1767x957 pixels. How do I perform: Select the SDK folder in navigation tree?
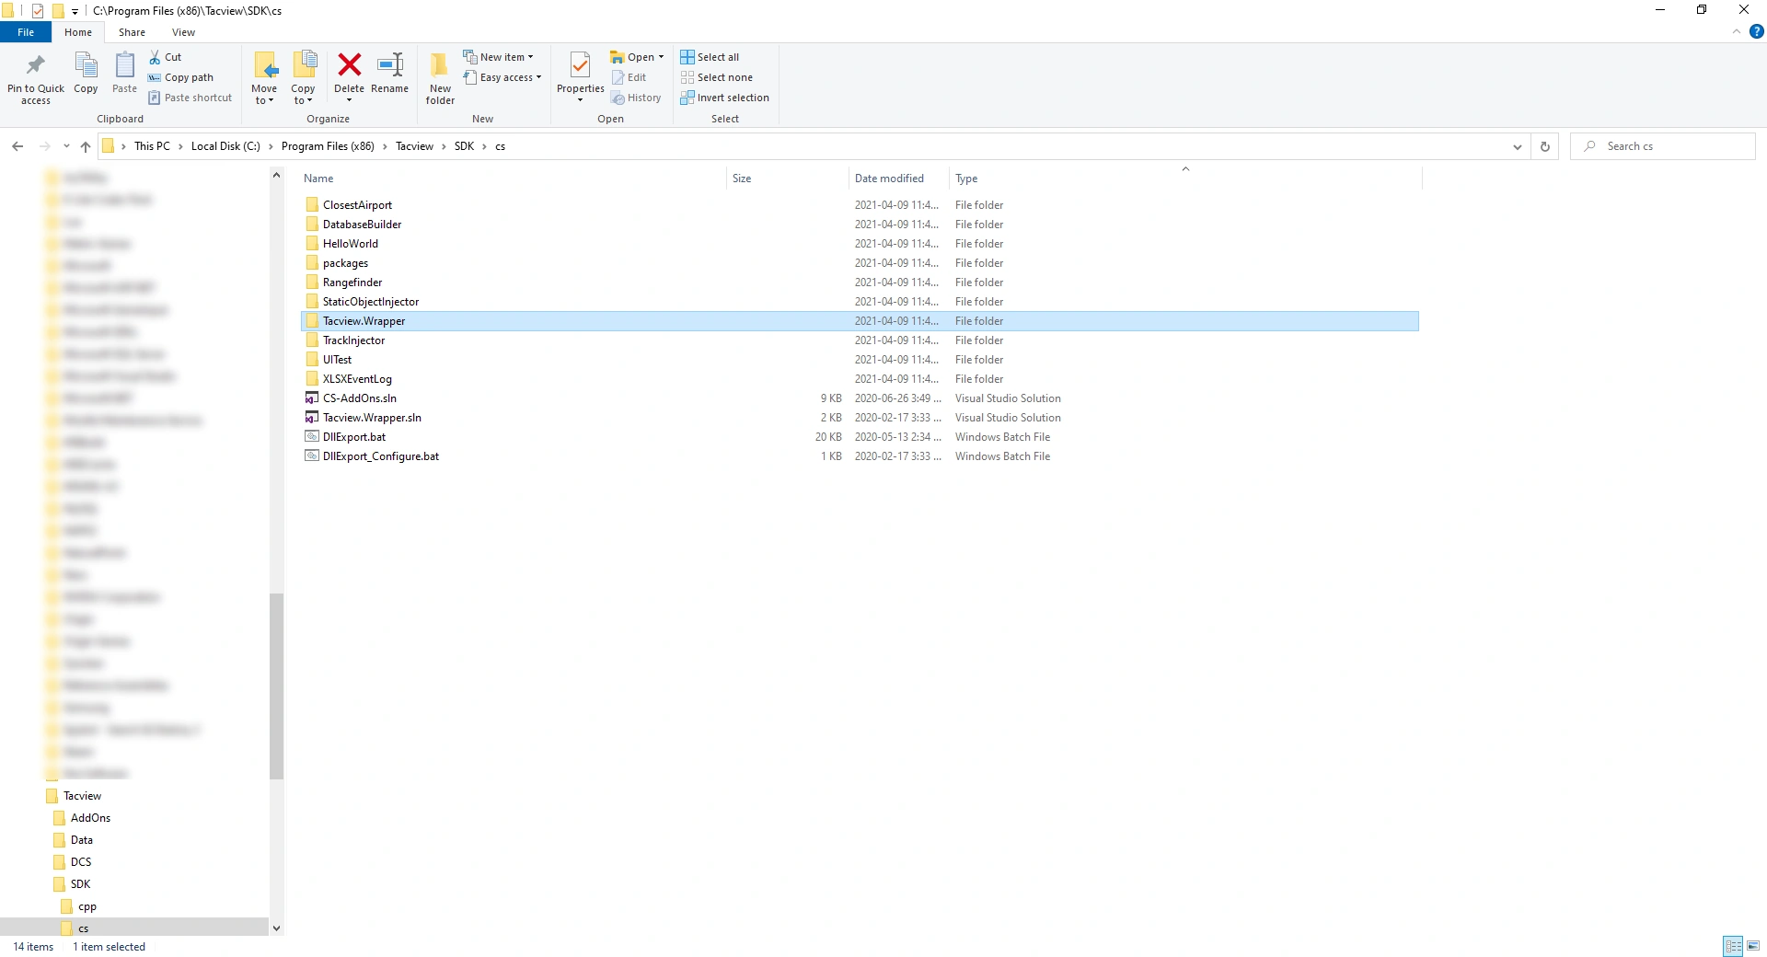[80, 884]
